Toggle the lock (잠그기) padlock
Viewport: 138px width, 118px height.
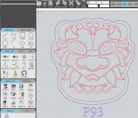click(x=15, y=74)
